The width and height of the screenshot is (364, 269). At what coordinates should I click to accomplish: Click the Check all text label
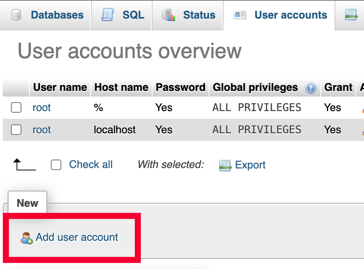[x=91, y=165]
